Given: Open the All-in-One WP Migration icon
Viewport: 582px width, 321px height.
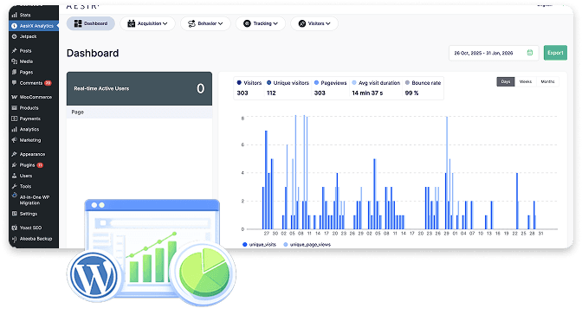Looking at the screenshot, I should [x=15, y=196].
